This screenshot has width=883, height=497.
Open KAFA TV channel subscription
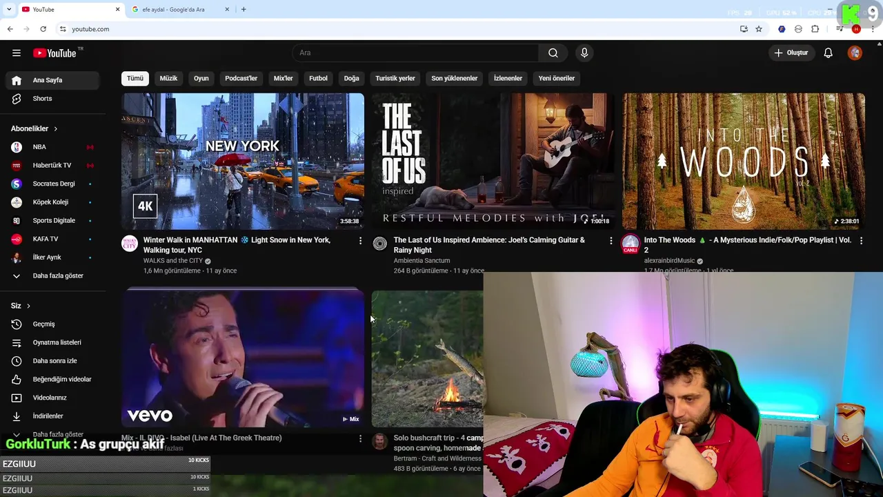52,239
